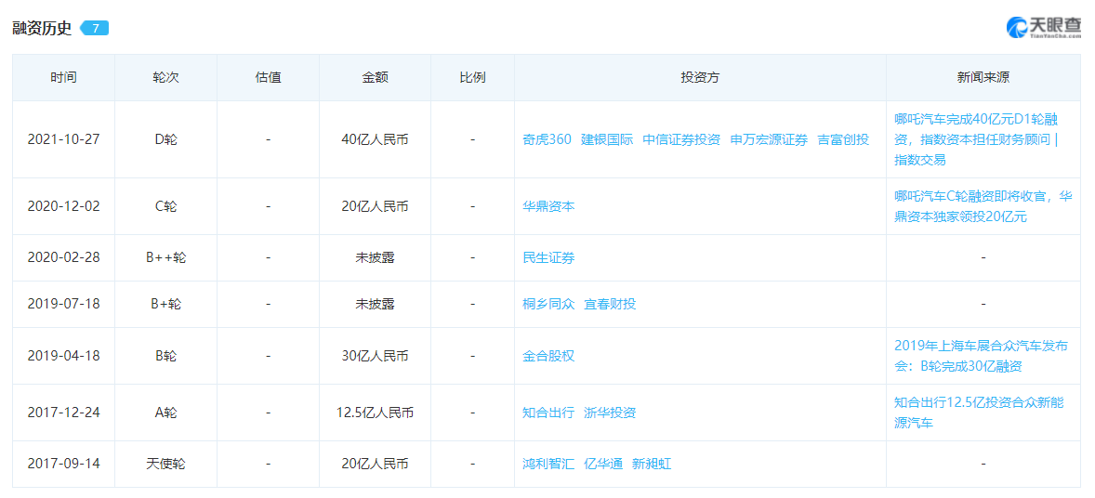The width and height of the screenshot is (1095, 498).
Task: Select the date 2017-09-14
Action: tap(63, 464)
